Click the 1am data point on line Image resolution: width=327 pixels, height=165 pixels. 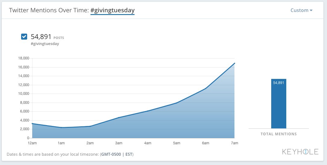61,127
